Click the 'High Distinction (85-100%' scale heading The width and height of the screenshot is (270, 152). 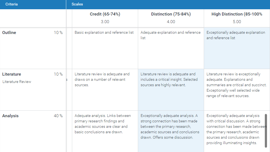237,14
